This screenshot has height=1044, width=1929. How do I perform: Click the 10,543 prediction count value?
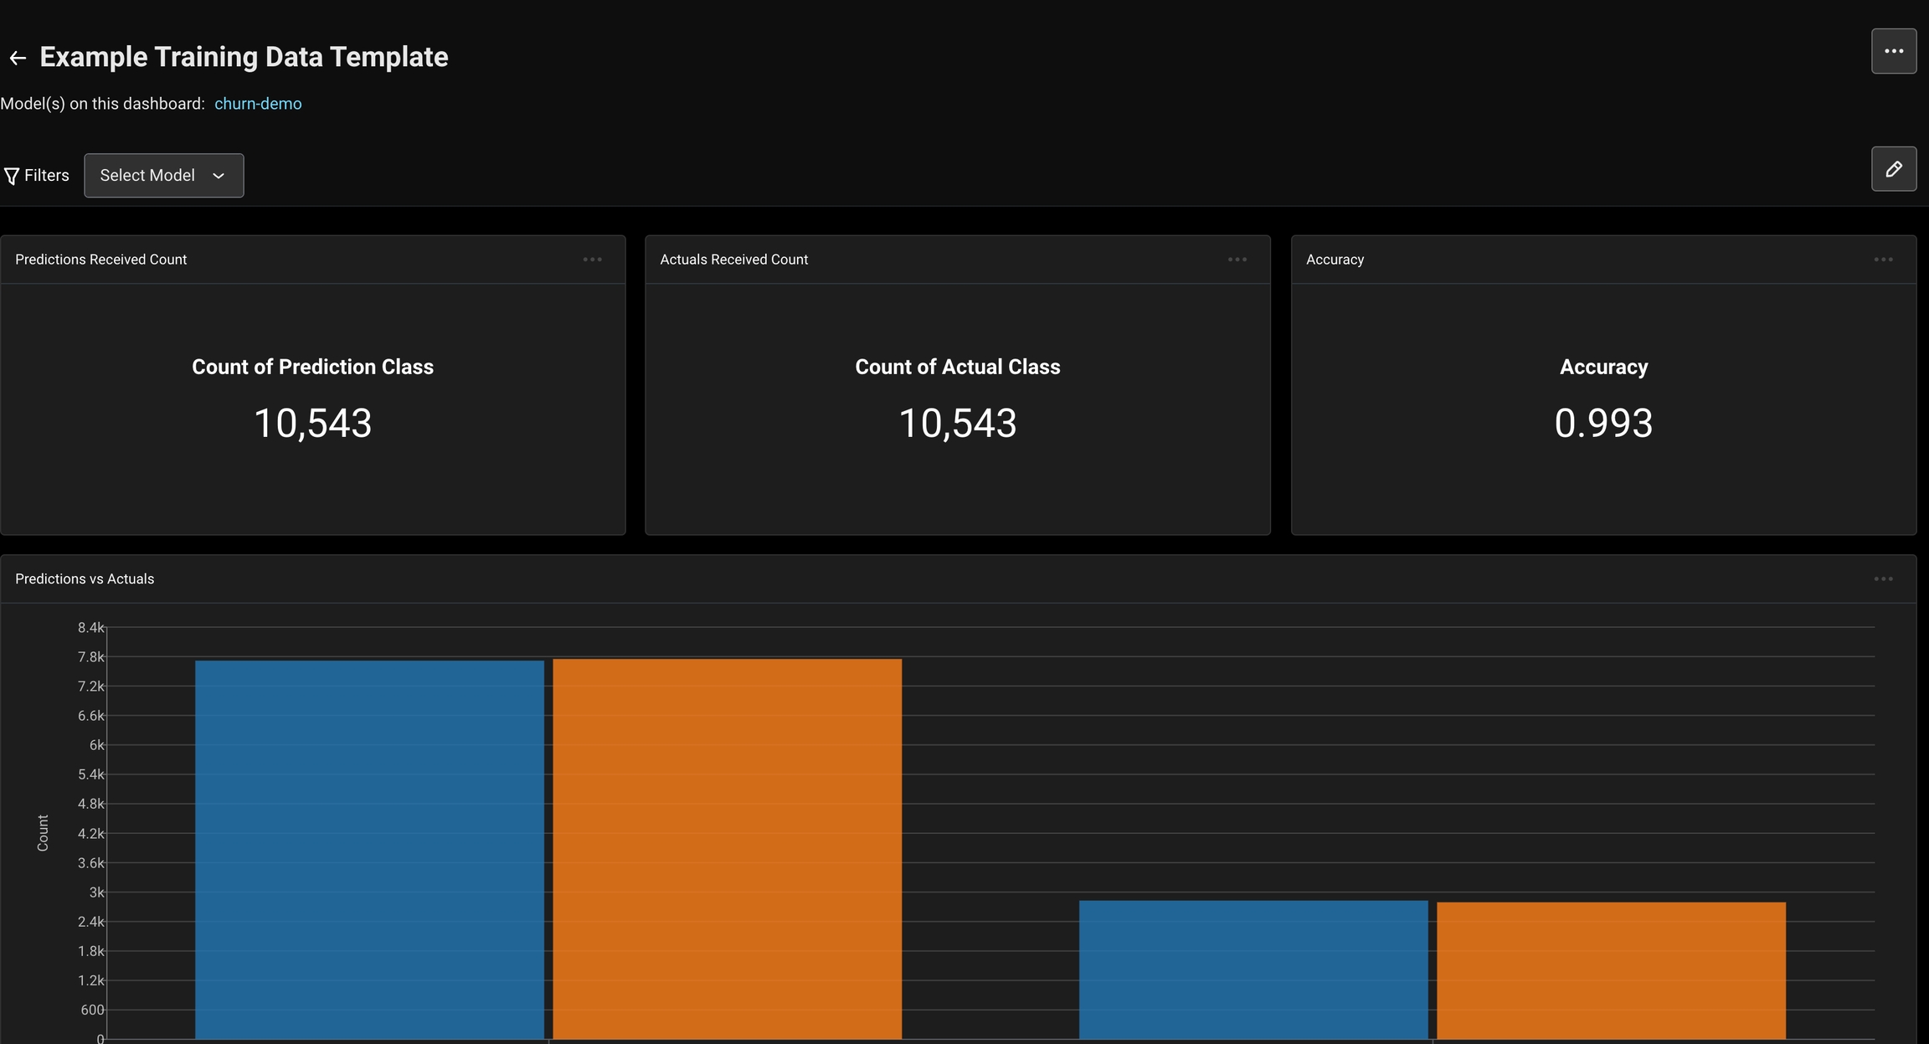tap(312, 423)
